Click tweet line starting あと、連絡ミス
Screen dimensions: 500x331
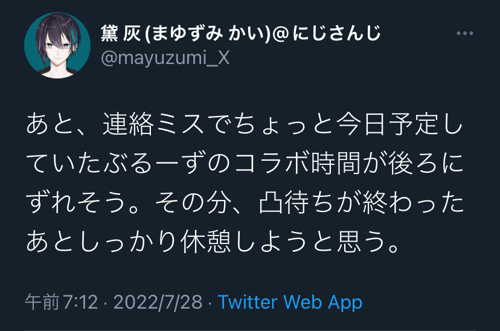tap(244, 124)
